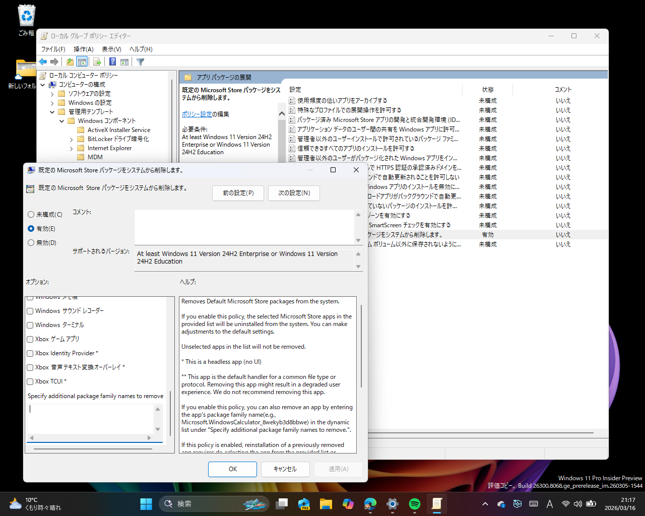
Task: Check the Xbox ゲーム アプリ checkbox
Action: coord(30,340)
